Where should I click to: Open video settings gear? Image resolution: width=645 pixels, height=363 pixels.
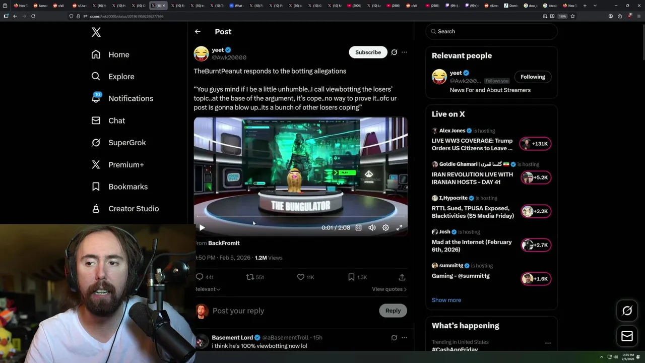385,228
